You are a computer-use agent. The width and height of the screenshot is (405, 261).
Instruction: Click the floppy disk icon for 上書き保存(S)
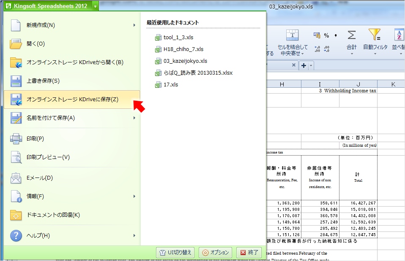coord(16,81)
